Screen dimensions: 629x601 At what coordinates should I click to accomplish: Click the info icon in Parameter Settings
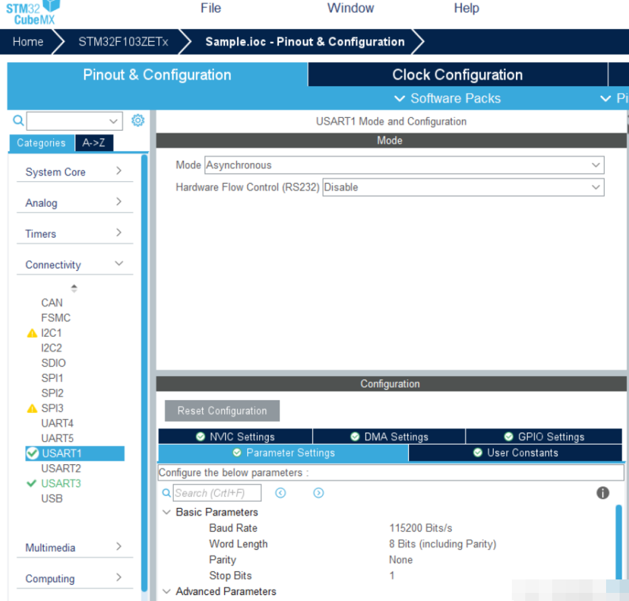click(x=603, y=493)
